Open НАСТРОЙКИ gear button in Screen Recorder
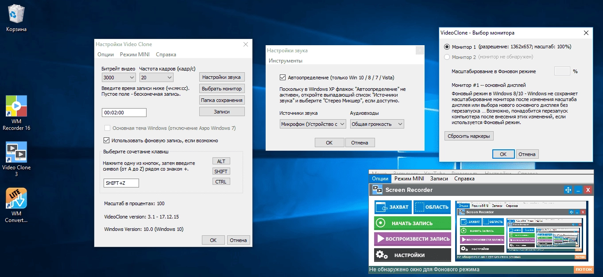Image resolution: width=603 pixels, height=277 pixels. tap(413, 255)
